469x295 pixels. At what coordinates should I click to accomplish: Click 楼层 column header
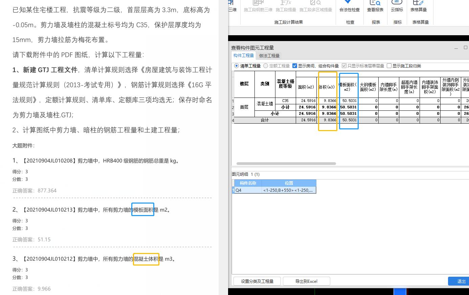tap(244, 84)
